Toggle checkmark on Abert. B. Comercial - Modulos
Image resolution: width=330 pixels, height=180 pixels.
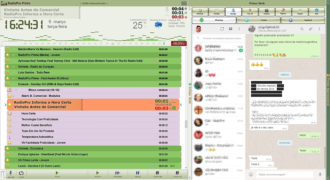(x=13, y=96)
